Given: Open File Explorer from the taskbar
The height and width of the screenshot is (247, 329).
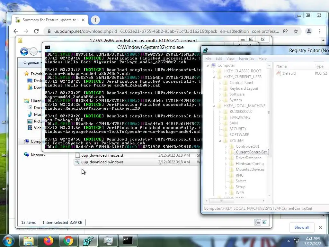Looking at the screenshot, I should point(28,241).
